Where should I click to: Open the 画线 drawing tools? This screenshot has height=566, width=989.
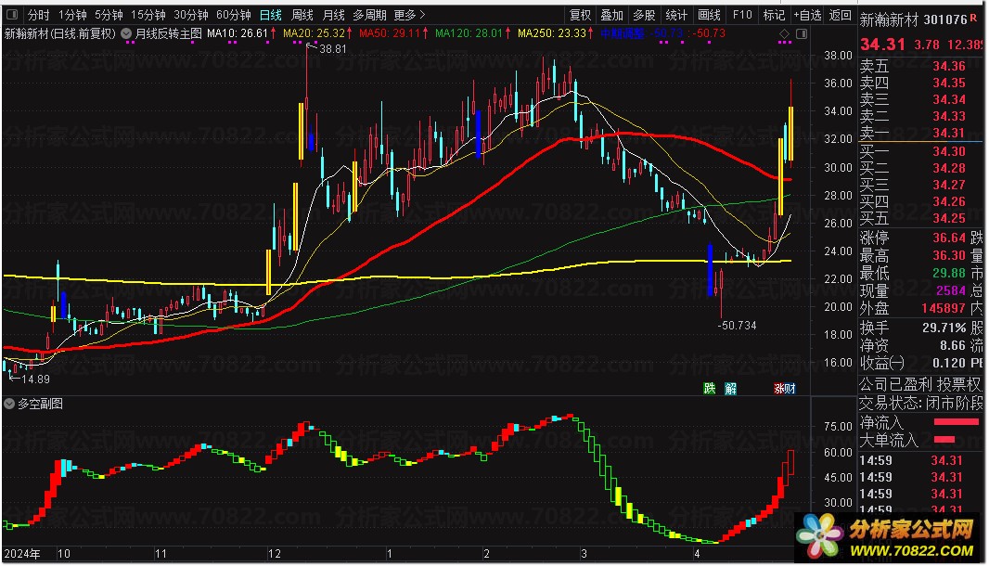pos(709,15)
